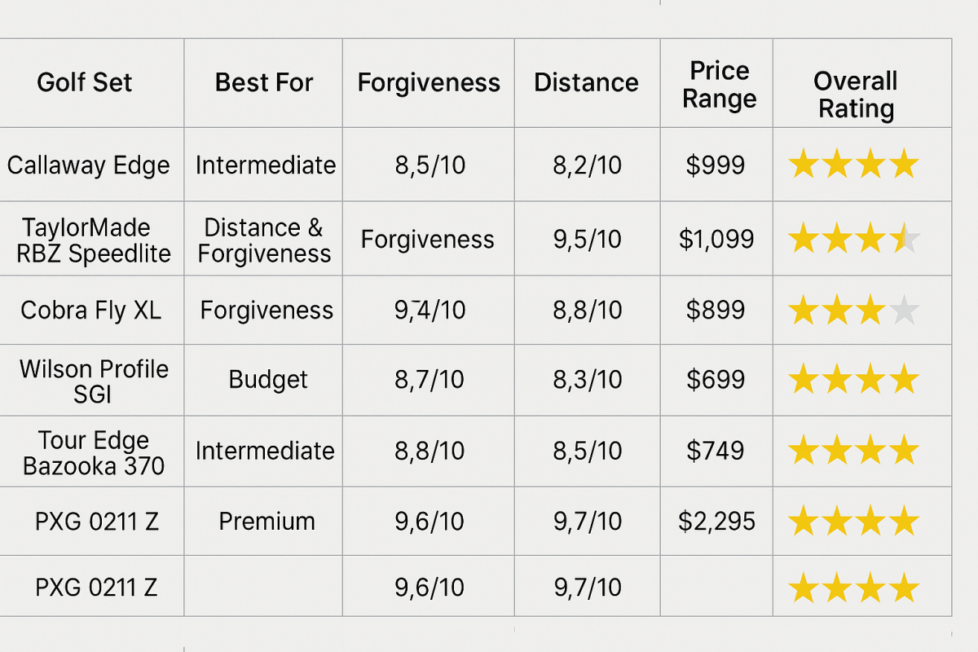978x652 pixels.
Task: Click the second star in Cobra Fly XL rating
Action: pos(837,311)
